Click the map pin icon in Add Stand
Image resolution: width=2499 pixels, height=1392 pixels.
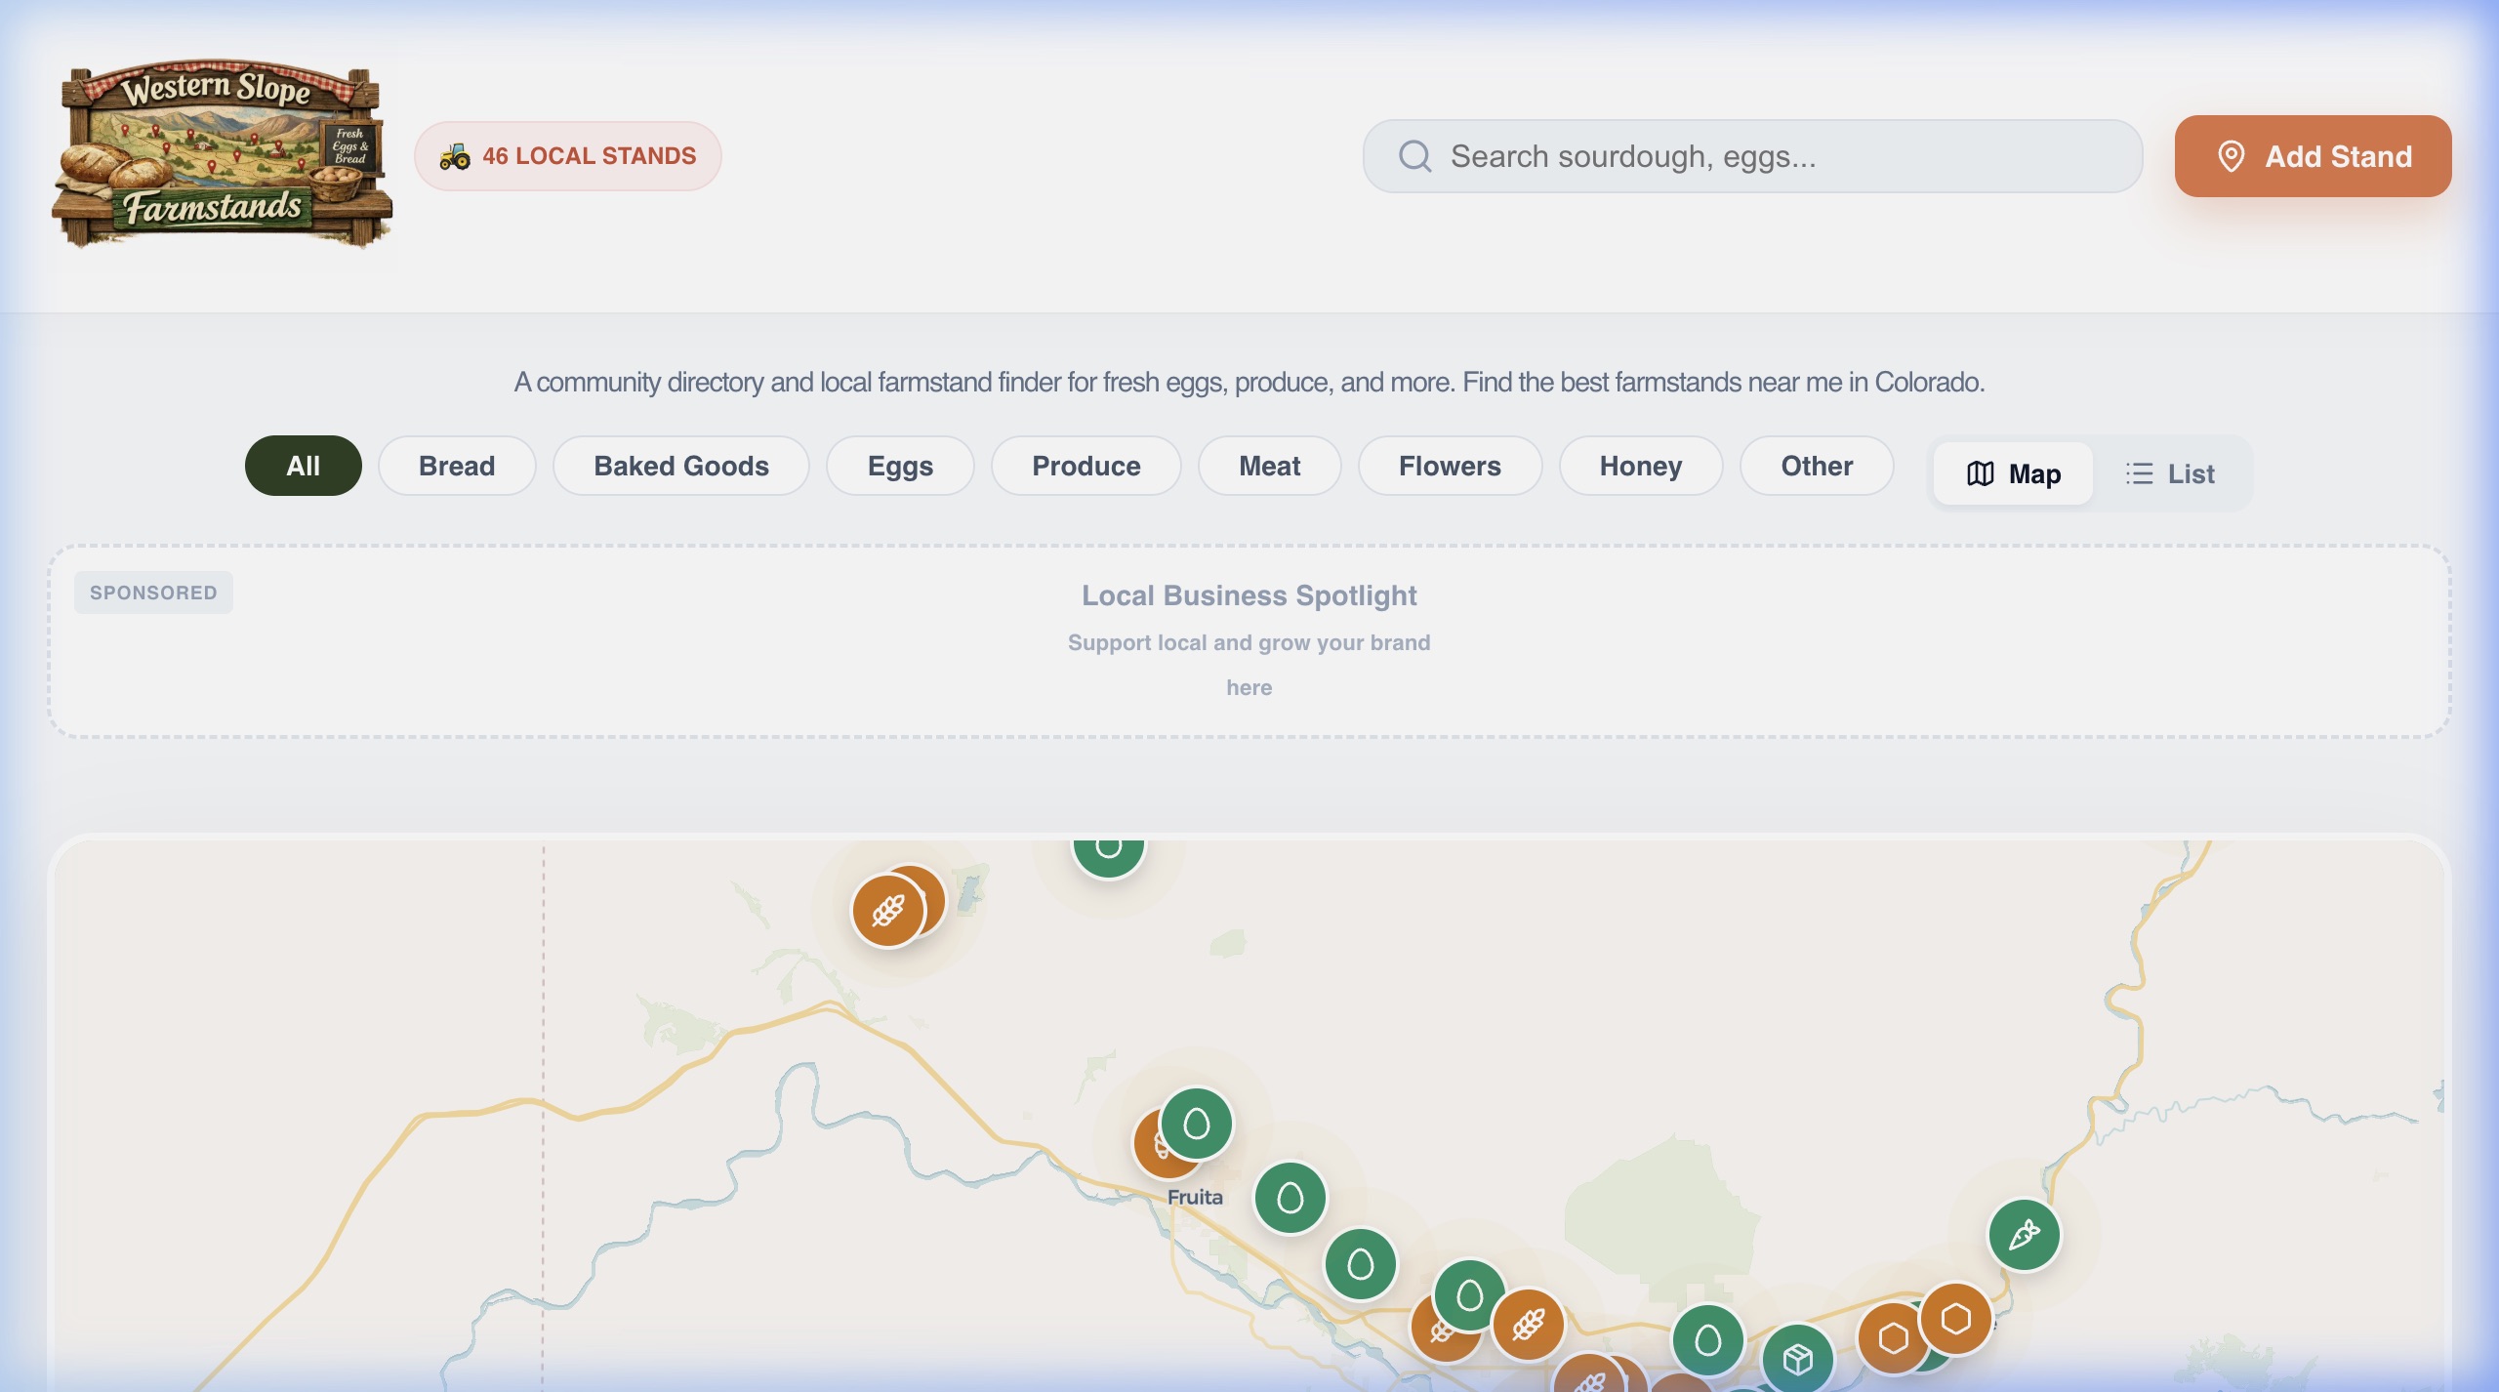coord(2231,156)
